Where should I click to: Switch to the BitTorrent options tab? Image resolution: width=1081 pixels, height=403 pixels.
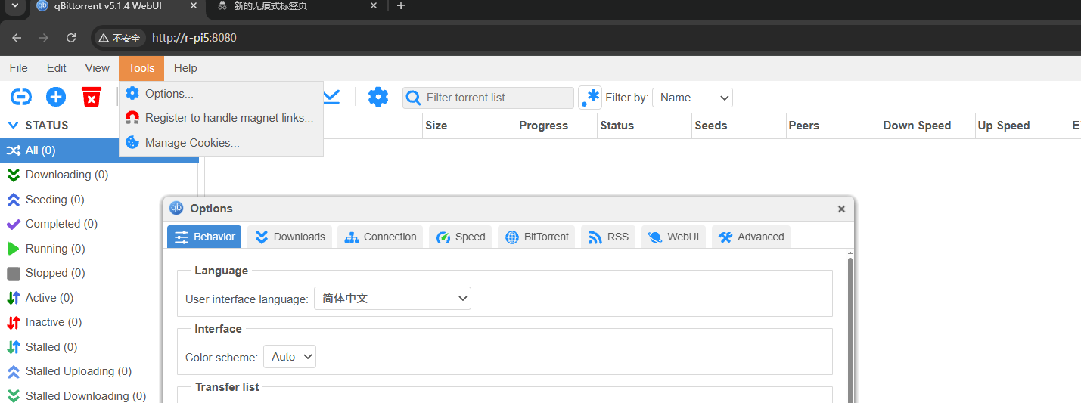536,237
